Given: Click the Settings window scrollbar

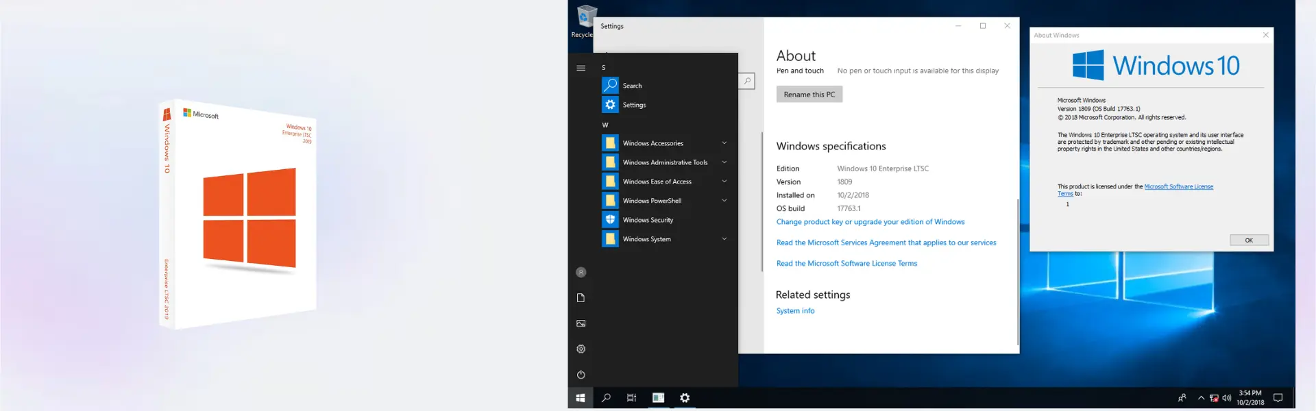Looking at the screenshot, I should [x=1018, y=272].
